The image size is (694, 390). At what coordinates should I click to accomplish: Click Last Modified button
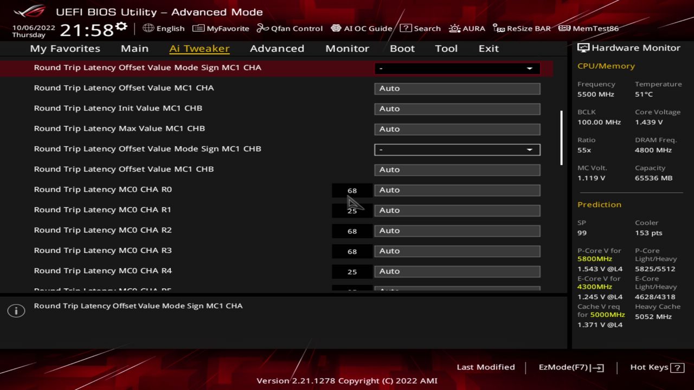coord(486,367)
